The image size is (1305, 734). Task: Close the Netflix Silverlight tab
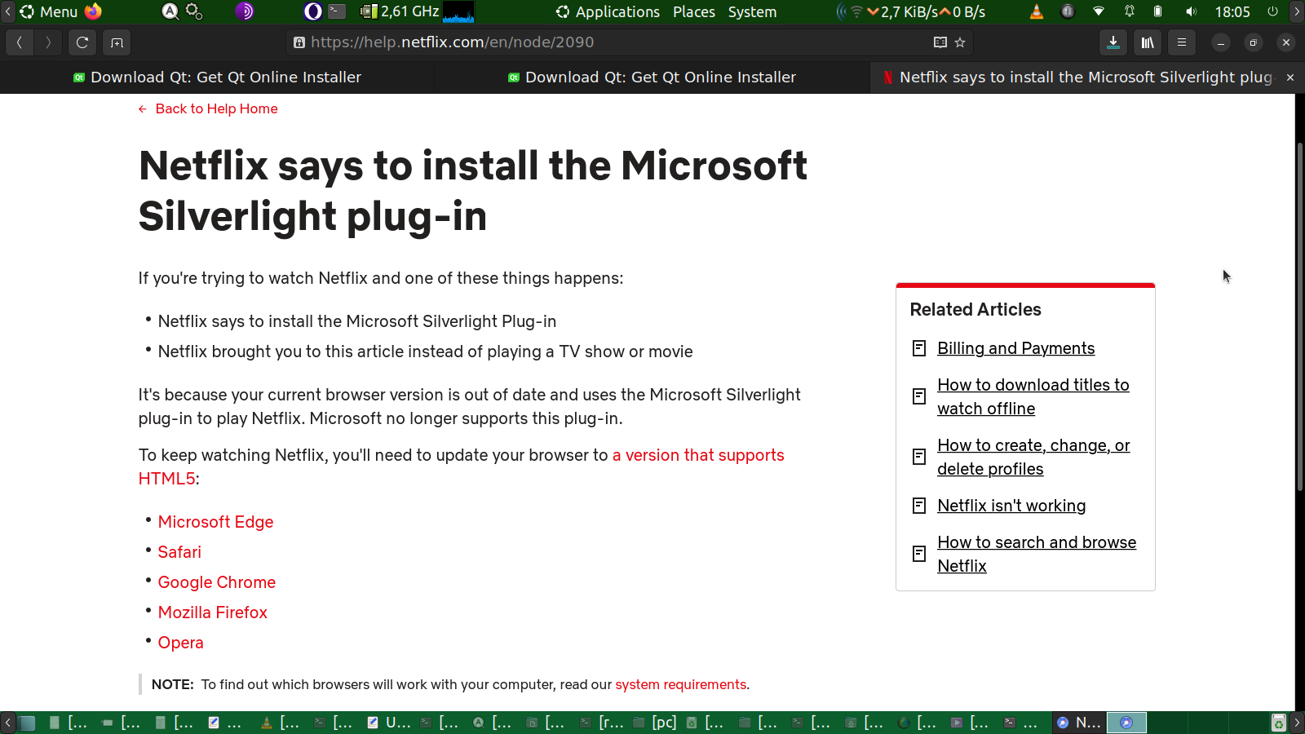click(1290, 77)
